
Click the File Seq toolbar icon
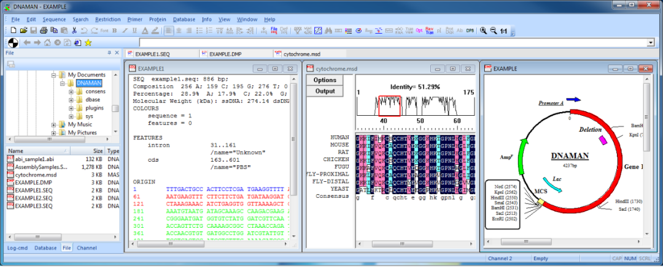[274, 30]
